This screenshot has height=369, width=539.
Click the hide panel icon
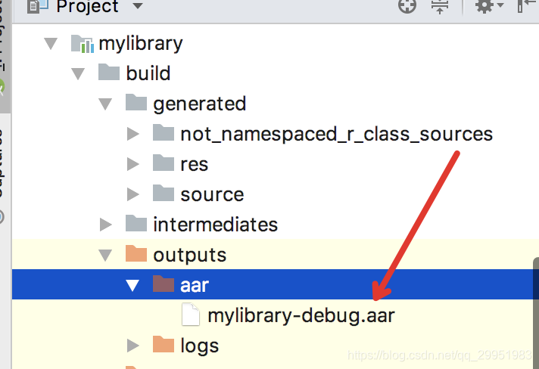click(x=528, y=6)
